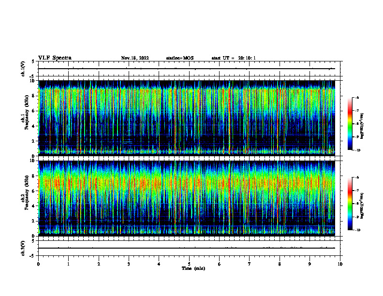Select the ch.1 "Frequency (kHz)" axis label
The width and height of the screenshot is (383, 296).
(x=27, y=112)
